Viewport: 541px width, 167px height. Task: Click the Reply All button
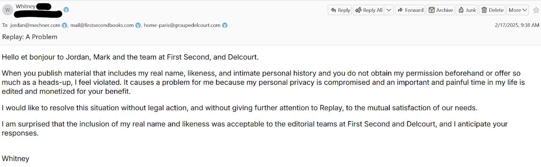point(369,10)
